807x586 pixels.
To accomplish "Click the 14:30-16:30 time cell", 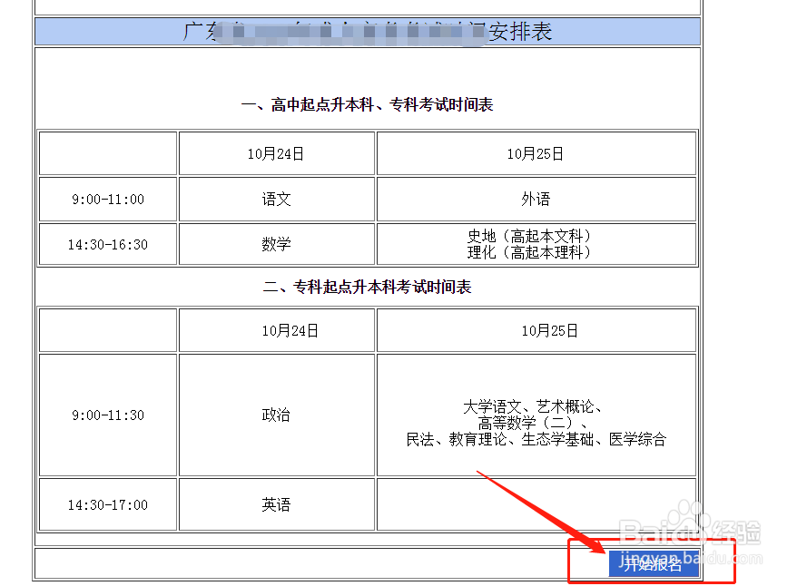I will [108, 244].
